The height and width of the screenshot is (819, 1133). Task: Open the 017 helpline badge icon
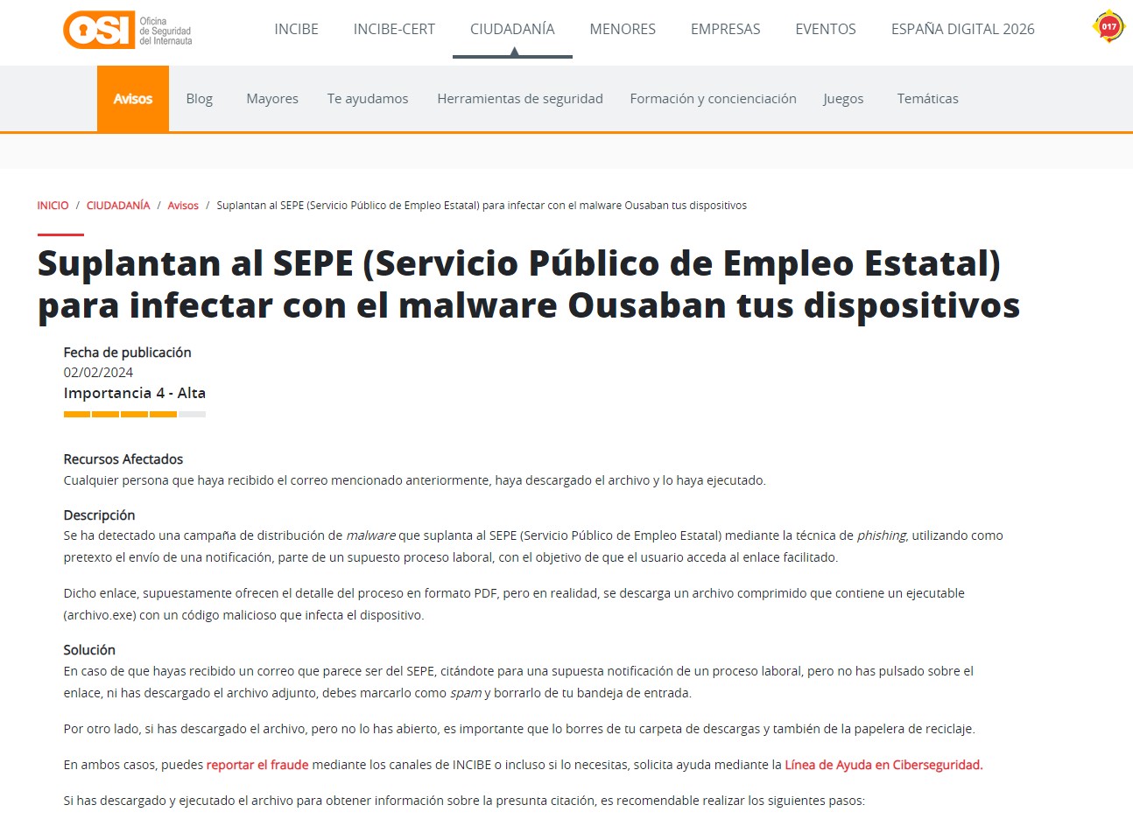pyautogui.click(x=1108, y=26)
